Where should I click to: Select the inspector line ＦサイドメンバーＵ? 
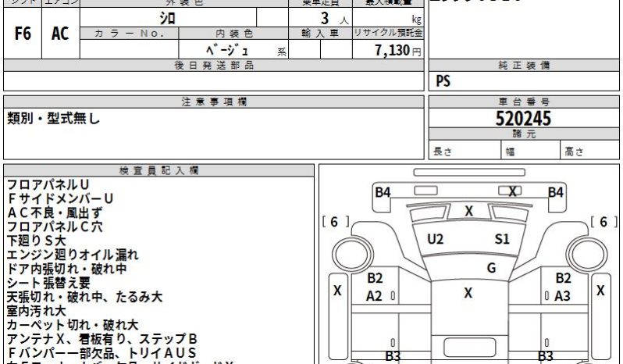[60, 198]
